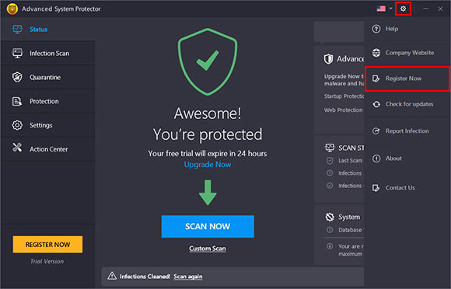Click the Upgrade Now link
Screen dimensions: 451x289
pyautogui.click(x=208, y=165)
